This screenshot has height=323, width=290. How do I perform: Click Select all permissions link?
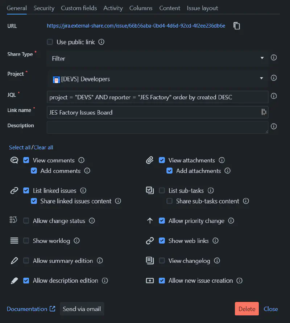click(x=20, y=148)
